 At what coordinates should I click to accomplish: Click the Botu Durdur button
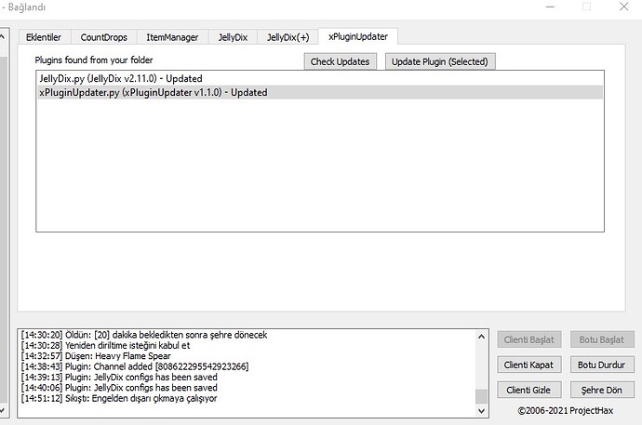point(601,365)
